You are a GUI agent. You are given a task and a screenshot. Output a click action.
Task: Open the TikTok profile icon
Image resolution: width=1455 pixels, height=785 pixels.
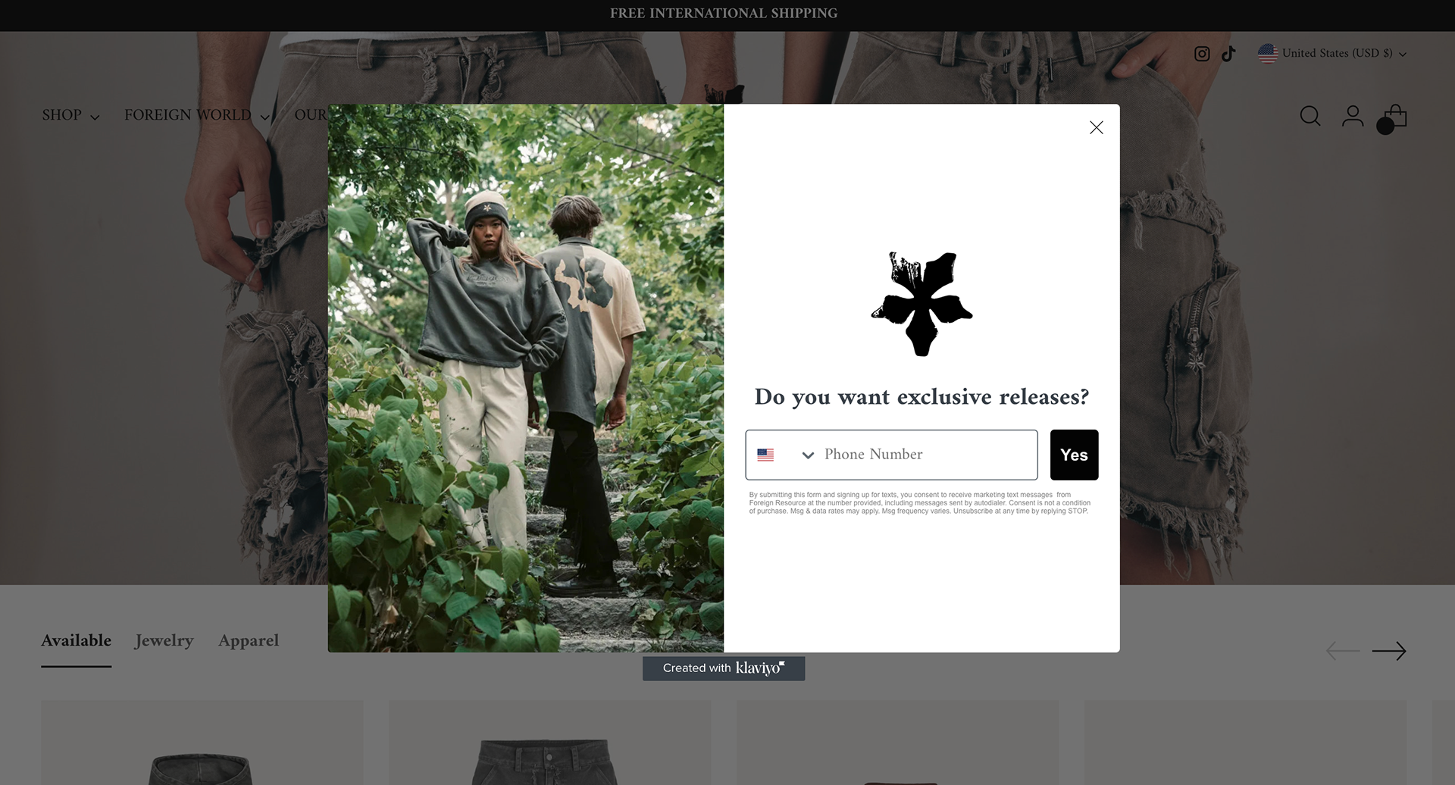pyautogui.click(x=1228, y=54)
